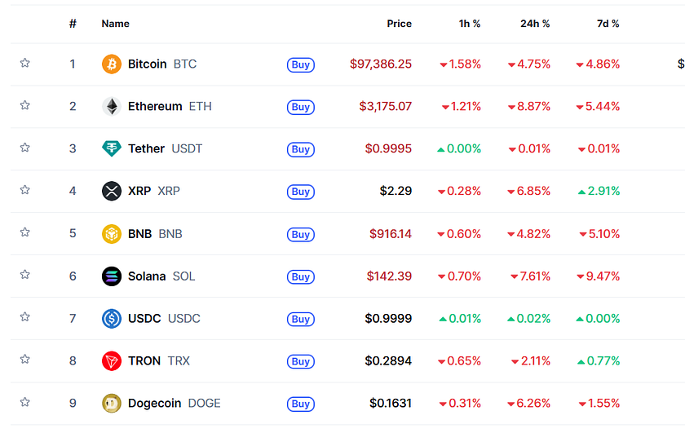Sort table by the Price column header

pyautogui.click(x=399, y=24)
